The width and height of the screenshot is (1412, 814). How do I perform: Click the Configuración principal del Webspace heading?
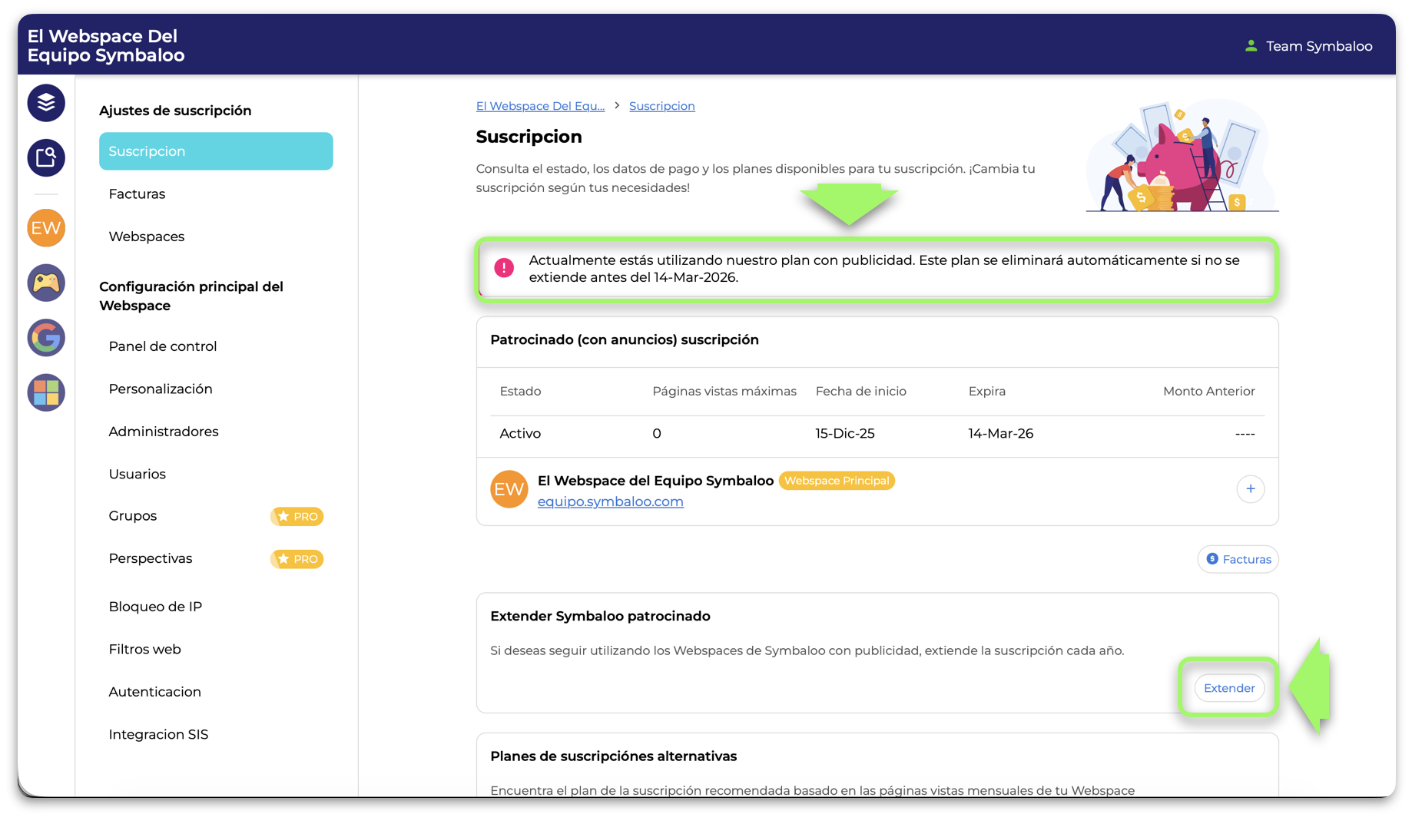pyautogui.click(x=191, y=296)
